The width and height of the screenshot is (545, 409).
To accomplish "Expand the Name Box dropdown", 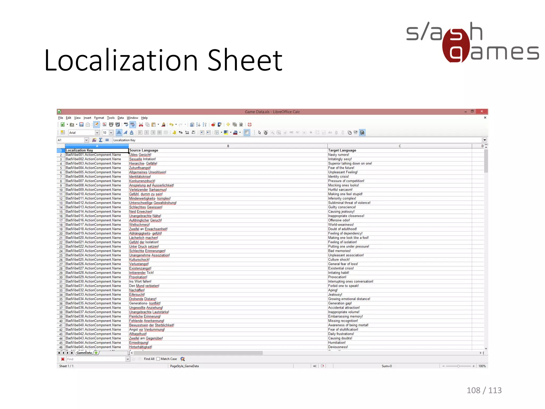I will (86, 140).
